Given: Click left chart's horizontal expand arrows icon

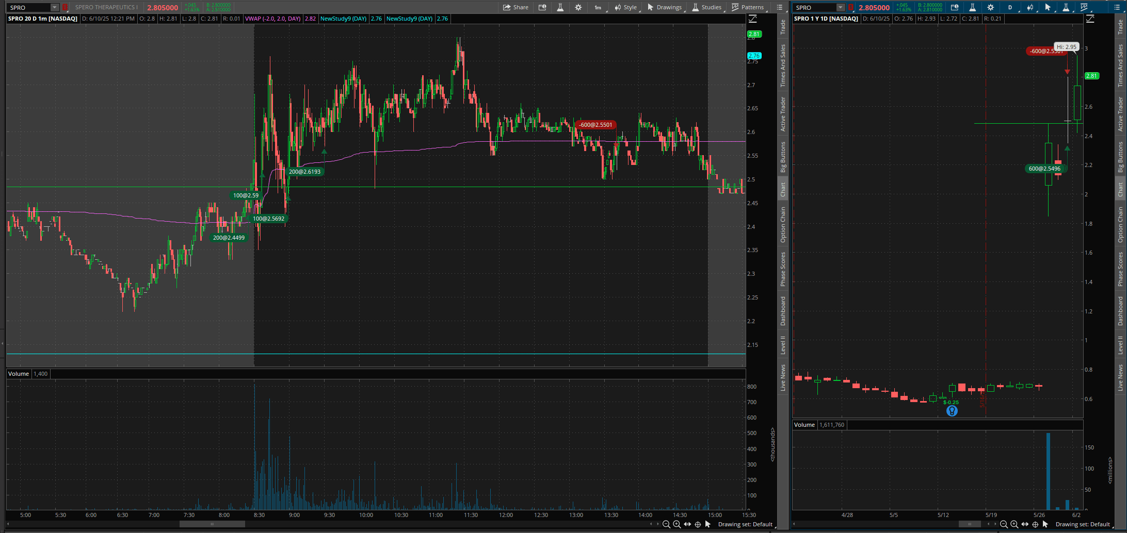Looking at the screenshot, I should point(687,524).
